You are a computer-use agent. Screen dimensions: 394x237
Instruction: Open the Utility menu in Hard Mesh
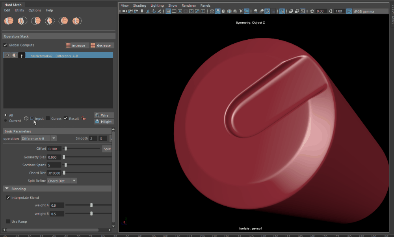(x=19, y=10)
